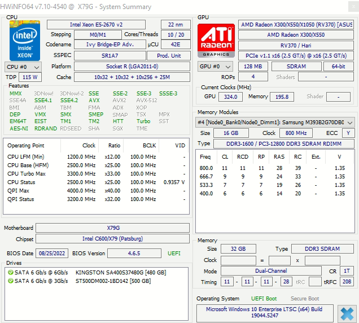359x323 pixels.
Task: Click the DDR3 SDRAM memory type field
Action: pos(322,249)
